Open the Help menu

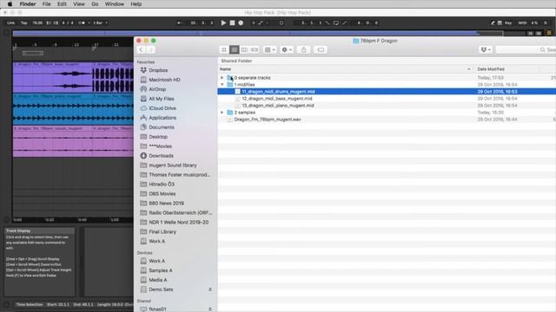(x=136, y=4)
